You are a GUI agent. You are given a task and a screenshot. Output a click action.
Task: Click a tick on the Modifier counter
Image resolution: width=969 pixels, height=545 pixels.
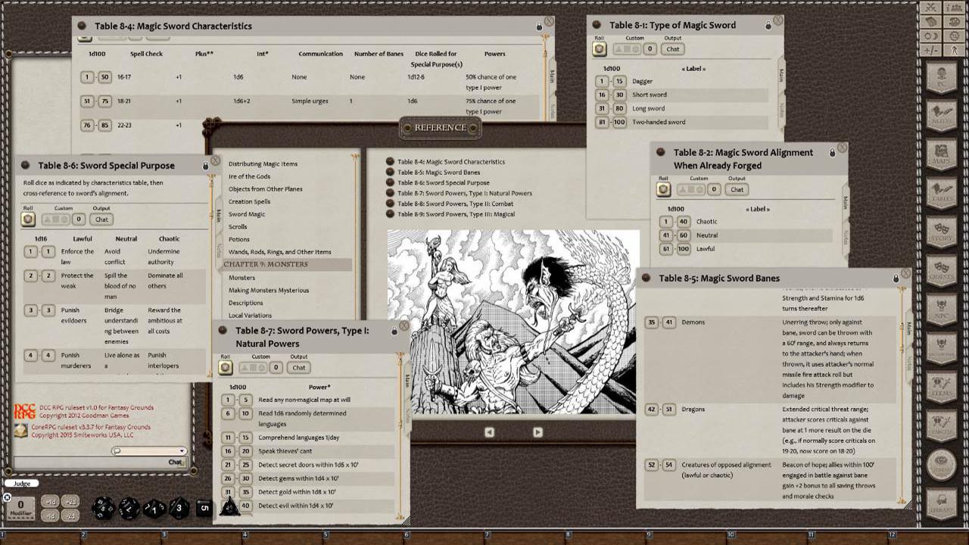click(x=20, y=519)
